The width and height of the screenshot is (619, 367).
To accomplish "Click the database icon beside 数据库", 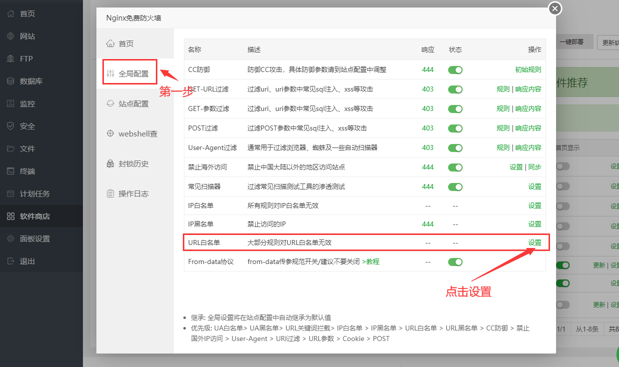I will [x=10, y=81].
